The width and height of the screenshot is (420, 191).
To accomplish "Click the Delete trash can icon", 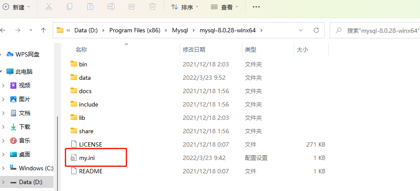I will (153, 6).
